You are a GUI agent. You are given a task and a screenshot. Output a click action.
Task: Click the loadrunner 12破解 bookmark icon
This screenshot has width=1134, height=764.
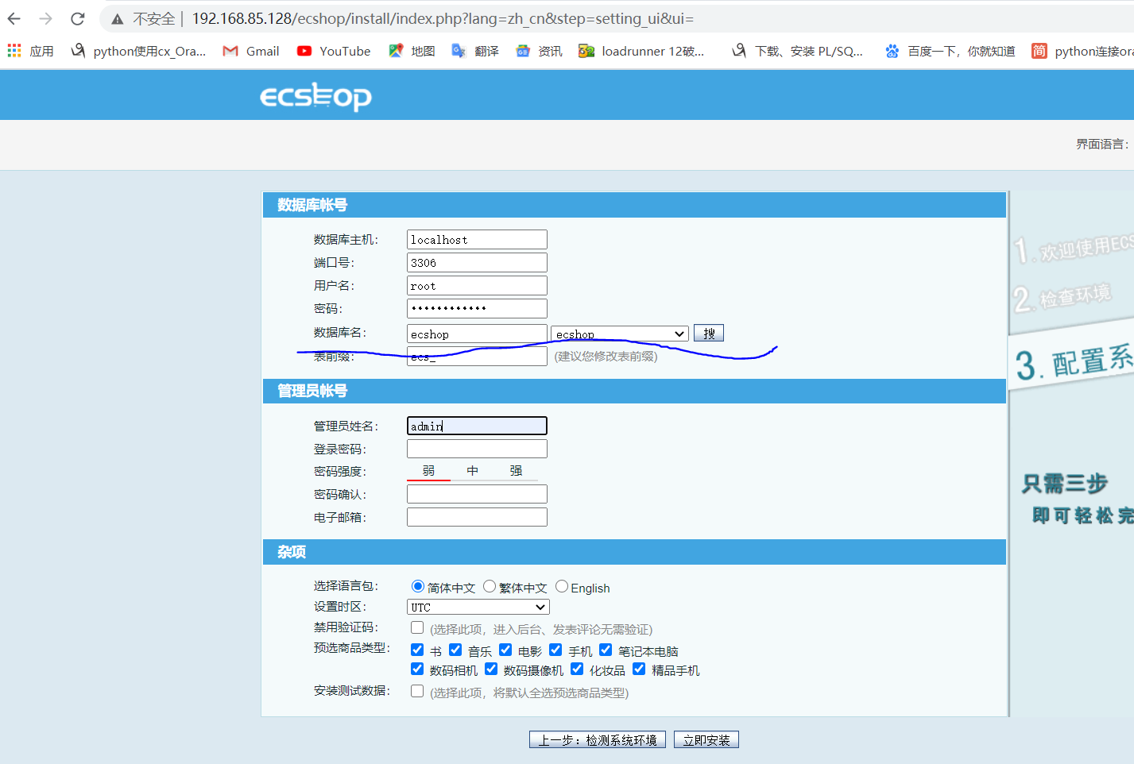(586, 50)
